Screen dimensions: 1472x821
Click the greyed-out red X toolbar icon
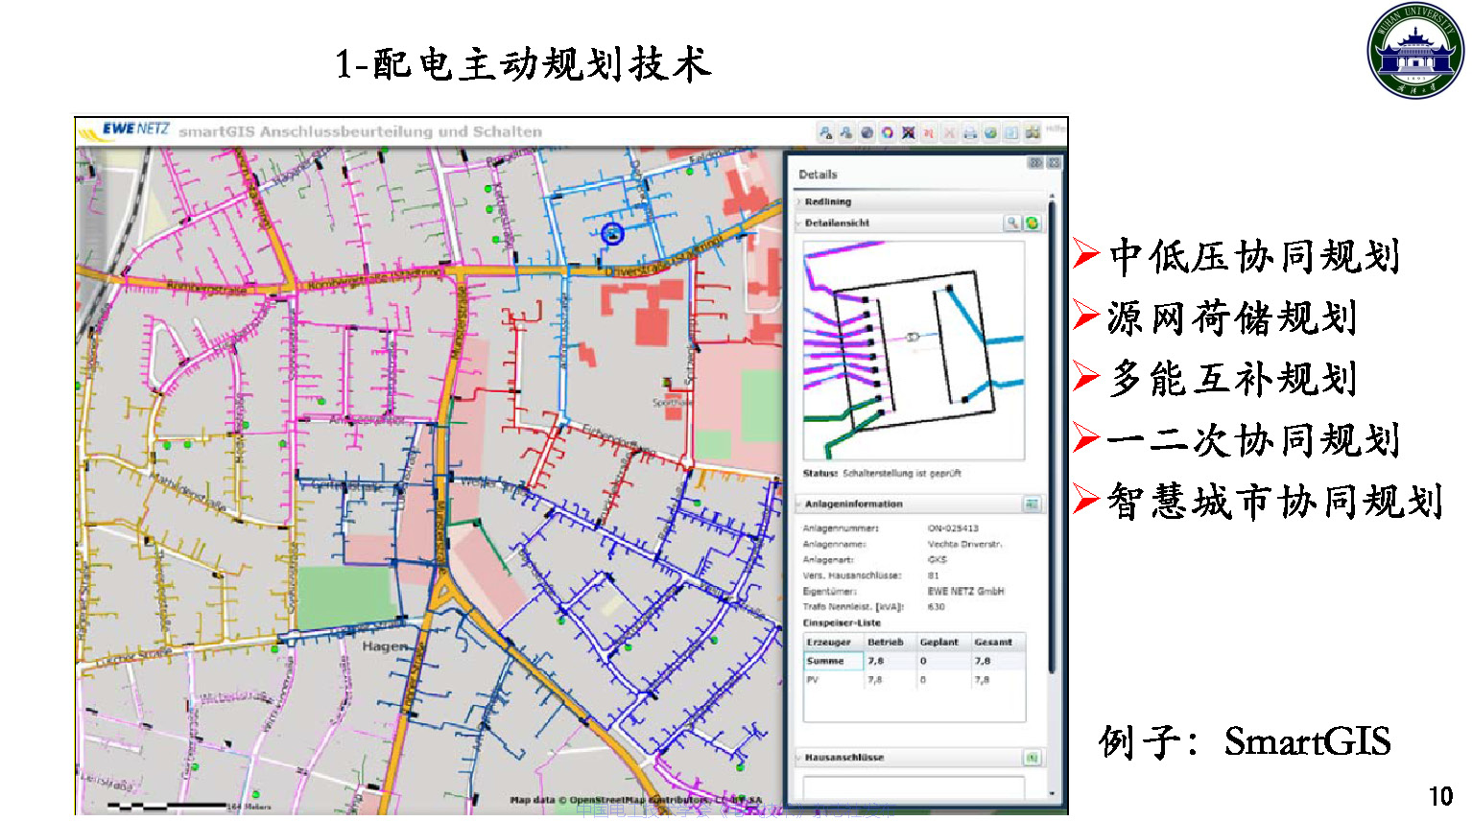[x=949, y=133]
